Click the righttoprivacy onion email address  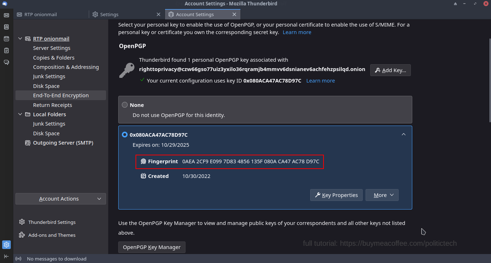tap(252, 69)
